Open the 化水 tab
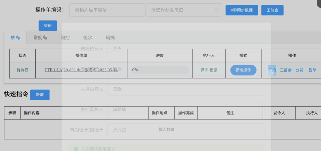Screen dimensions: 321x151 [87, 38]
